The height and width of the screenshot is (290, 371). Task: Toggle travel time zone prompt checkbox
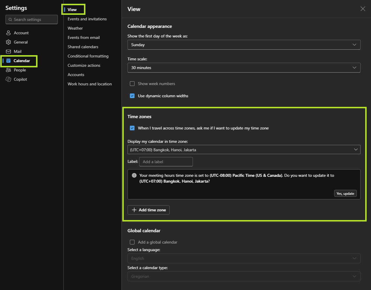point(132,128)
